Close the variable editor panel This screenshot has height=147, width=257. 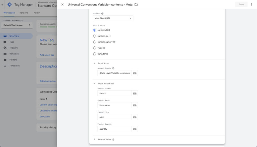62,5
